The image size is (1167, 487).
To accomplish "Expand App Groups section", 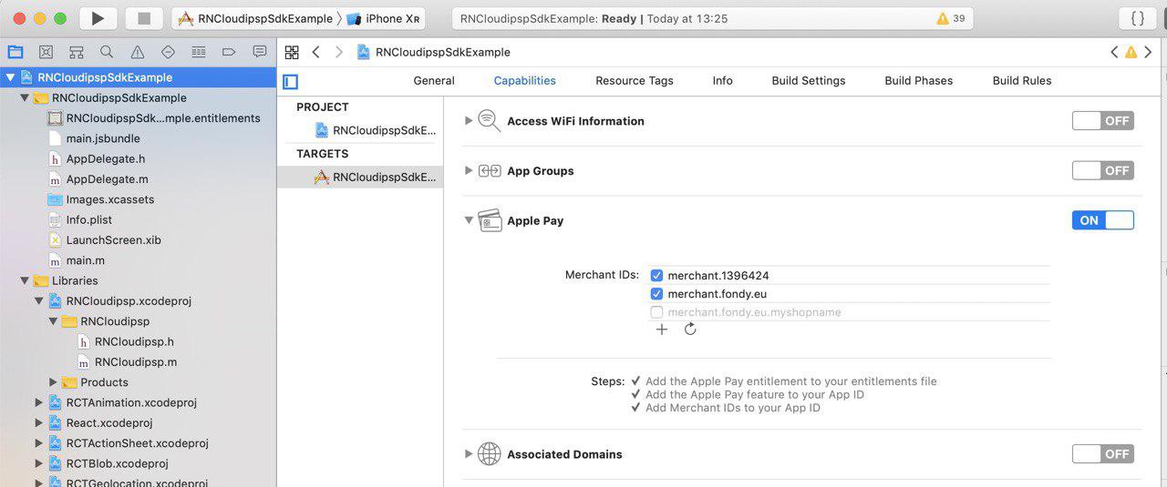I will [x=469, y=170].
